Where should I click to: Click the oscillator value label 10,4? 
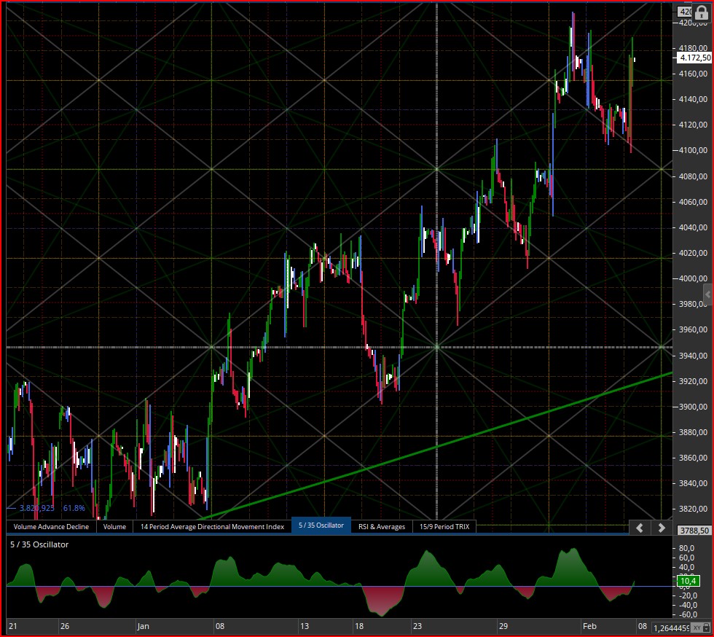click(x=688, y=581)
